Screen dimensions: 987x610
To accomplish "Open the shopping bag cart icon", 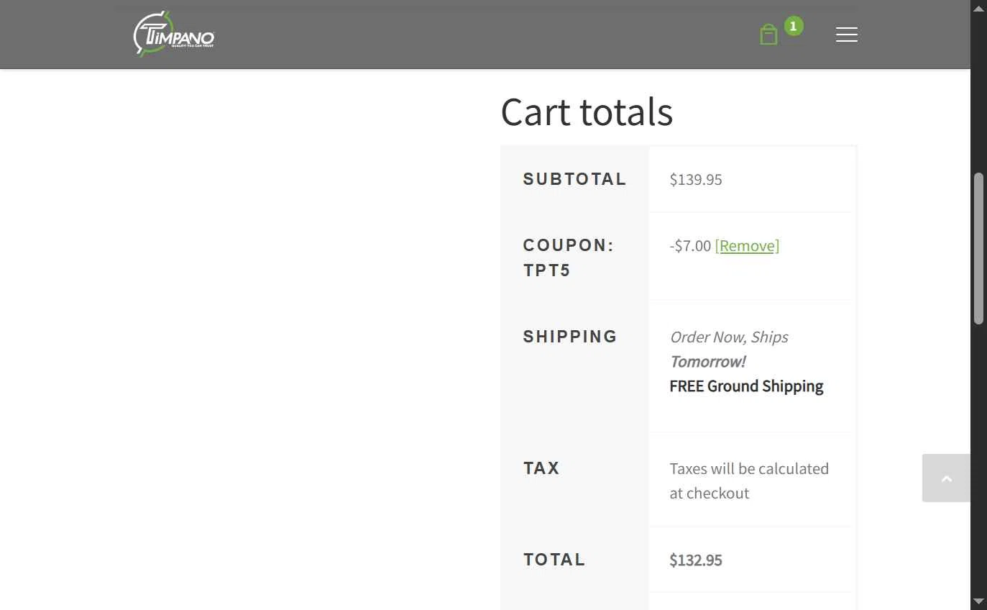I will [768, 35].
